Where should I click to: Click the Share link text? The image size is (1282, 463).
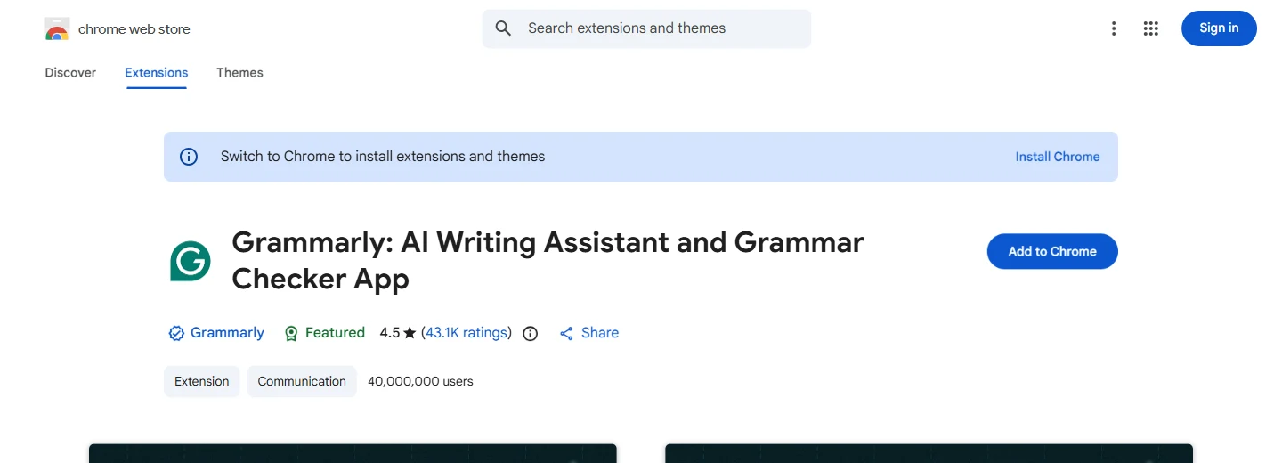(x=600, y=333)
